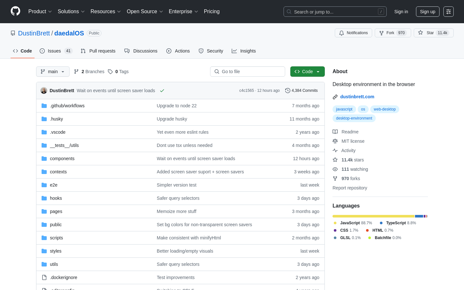Click the components folder icon
Screen dimensions: 464x290
coord(44,159)
